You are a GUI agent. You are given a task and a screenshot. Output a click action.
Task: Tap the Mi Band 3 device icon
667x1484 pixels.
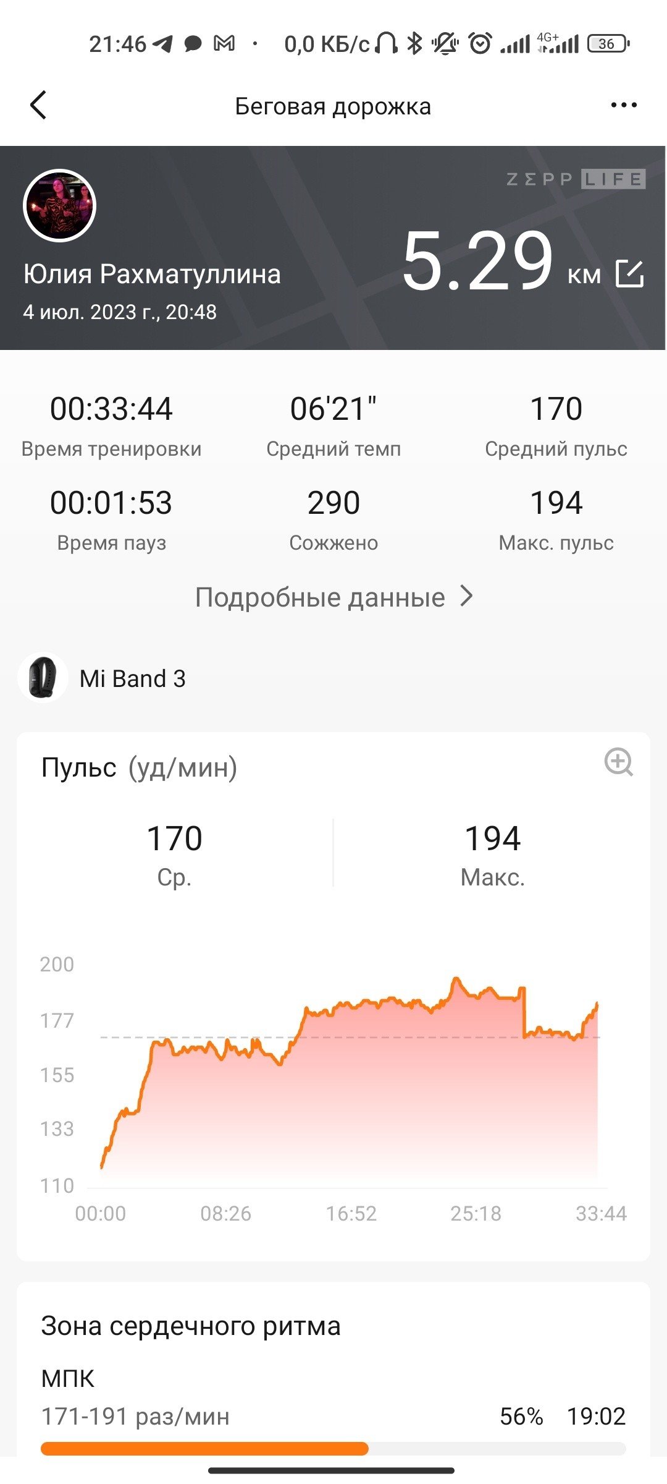[x=43, y=678]
